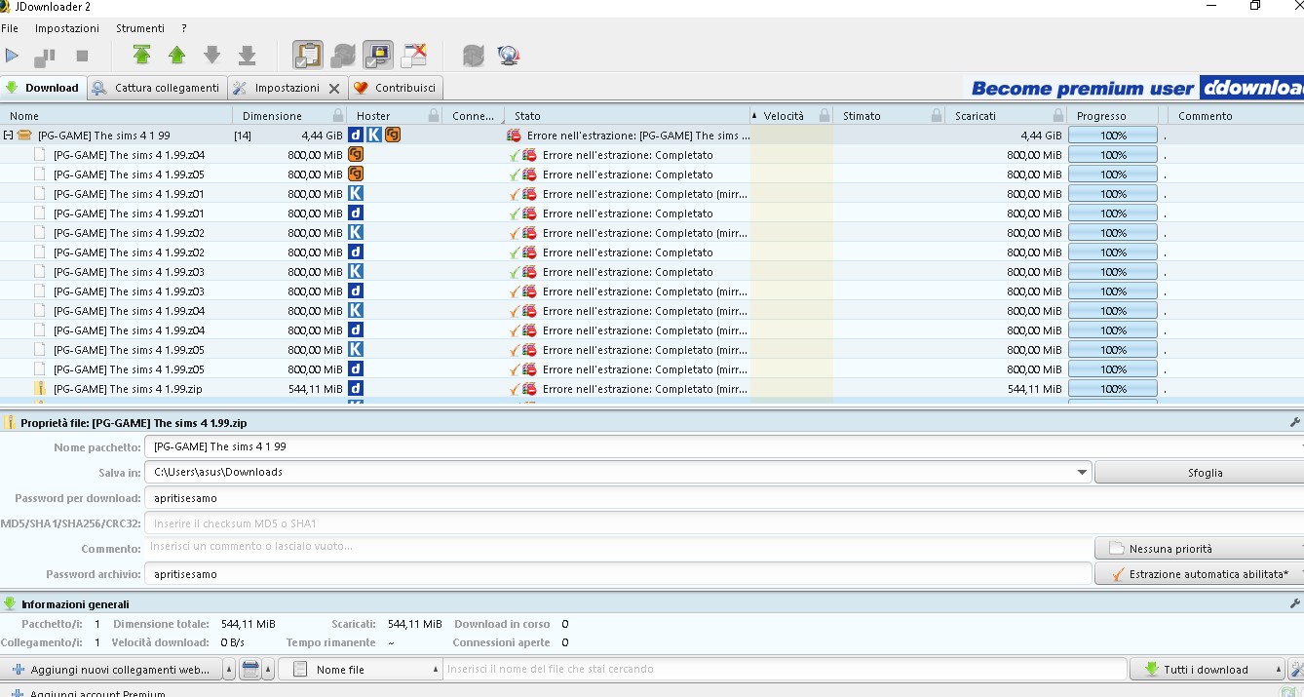Toggle the lock on the Dimensione column

[337, 116]
